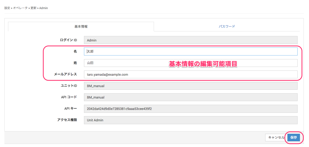Click the メールアドレス input field
This screenshot has height=147, width=309.
[x=191, y=74]
